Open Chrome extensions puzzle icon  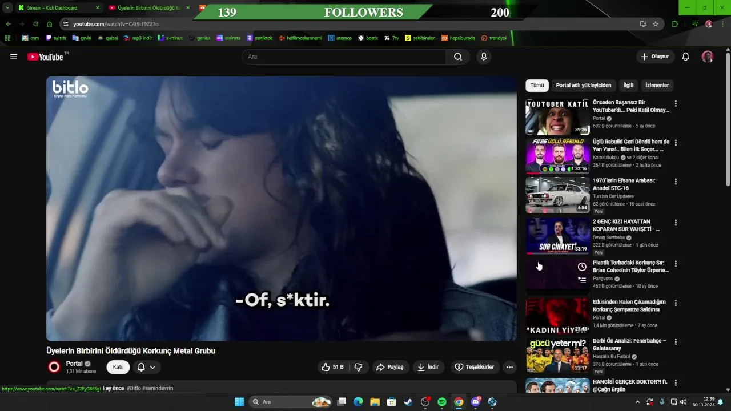[675, 24]
